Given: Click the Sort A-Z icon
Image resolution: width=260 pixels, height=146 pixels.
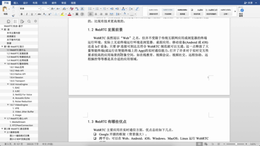Looking at the screenshot, I should coord(131,9).
